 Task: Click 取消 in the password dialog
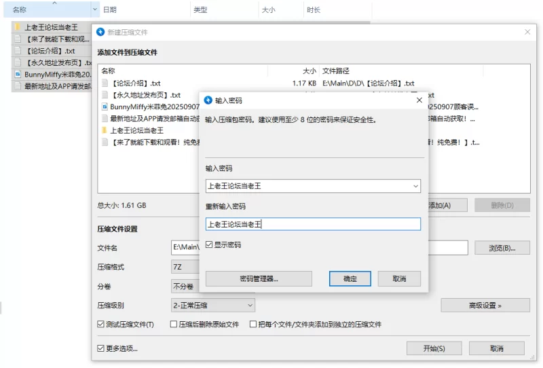click(399, 278)
